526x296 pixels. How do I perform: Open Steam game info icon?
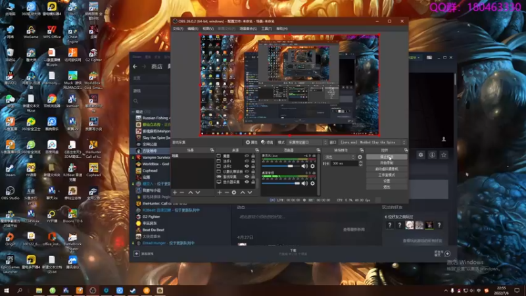432,155
